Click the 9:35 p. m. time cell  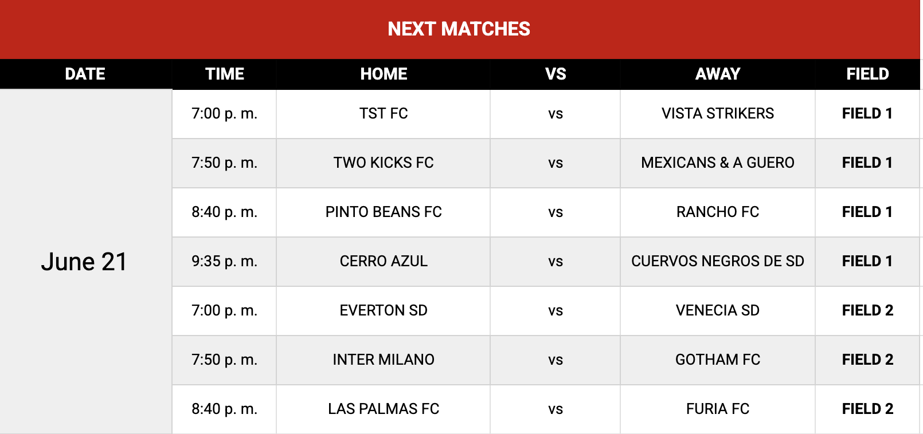[225, 261]
